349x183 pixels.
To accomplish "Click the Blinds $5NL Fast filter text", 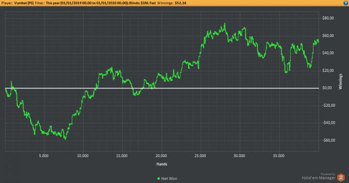I will [143, 3].
